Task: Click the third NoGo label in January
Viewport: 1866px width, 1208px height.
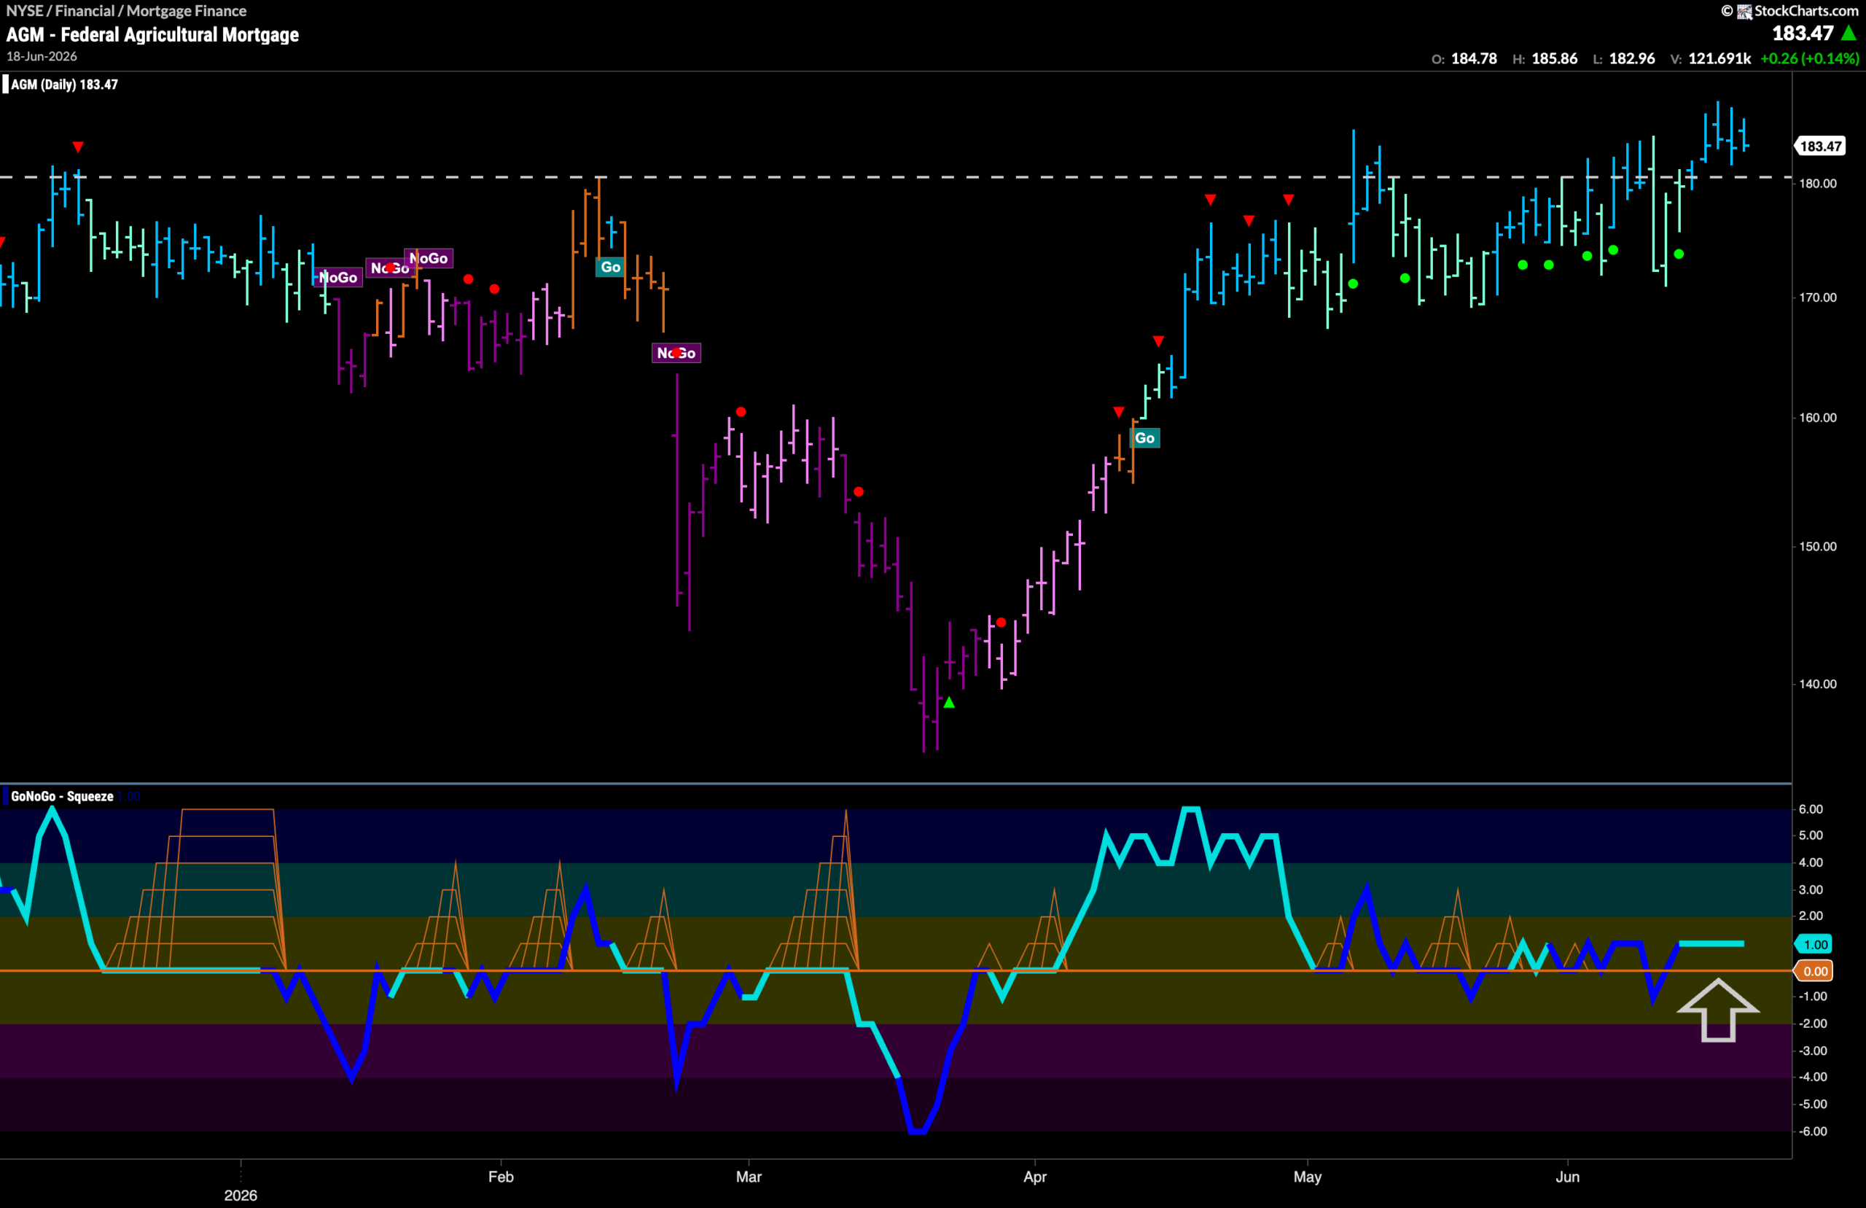Action: pos(428,258)
